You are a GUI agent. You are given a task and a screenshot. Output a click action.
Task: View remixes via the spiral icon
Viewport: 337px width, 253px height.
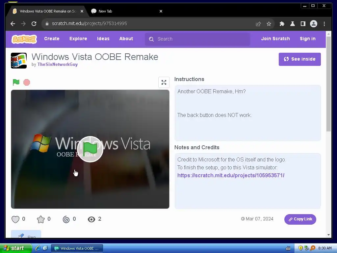point(66,219)
